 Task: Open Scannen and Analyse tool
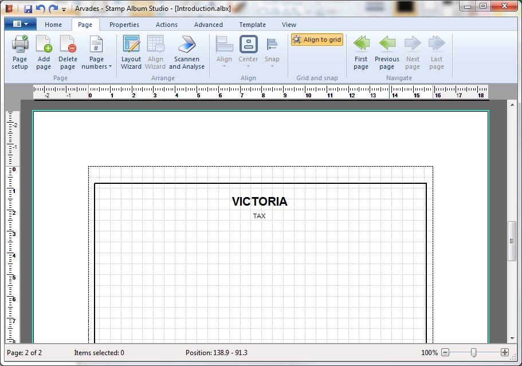pos(186,53)
